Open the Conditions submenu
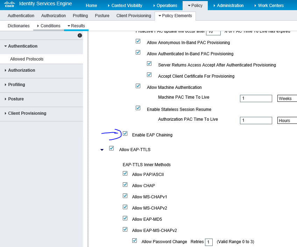 pyautogui.click(x=49, y=26)
